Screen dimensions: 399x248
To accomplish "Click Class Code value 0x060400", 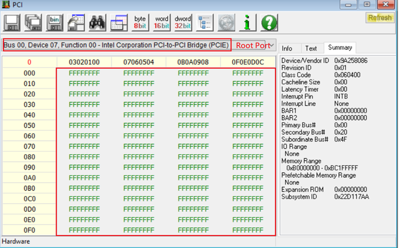I will (x=347, y=75).
